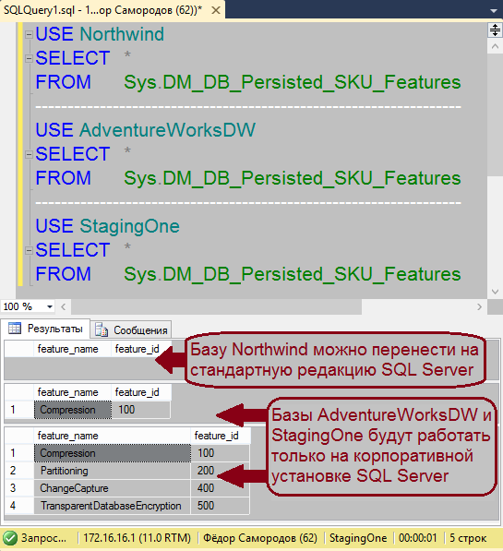Click the 00:00:01 elapsed time in status bar

point(417,538)
